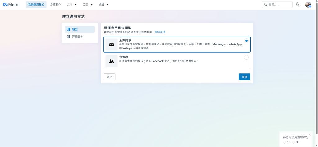Click the search magnifier icon
Image resolution: width=318 pixels, height=147 pixels.
[x=266, y=5]
